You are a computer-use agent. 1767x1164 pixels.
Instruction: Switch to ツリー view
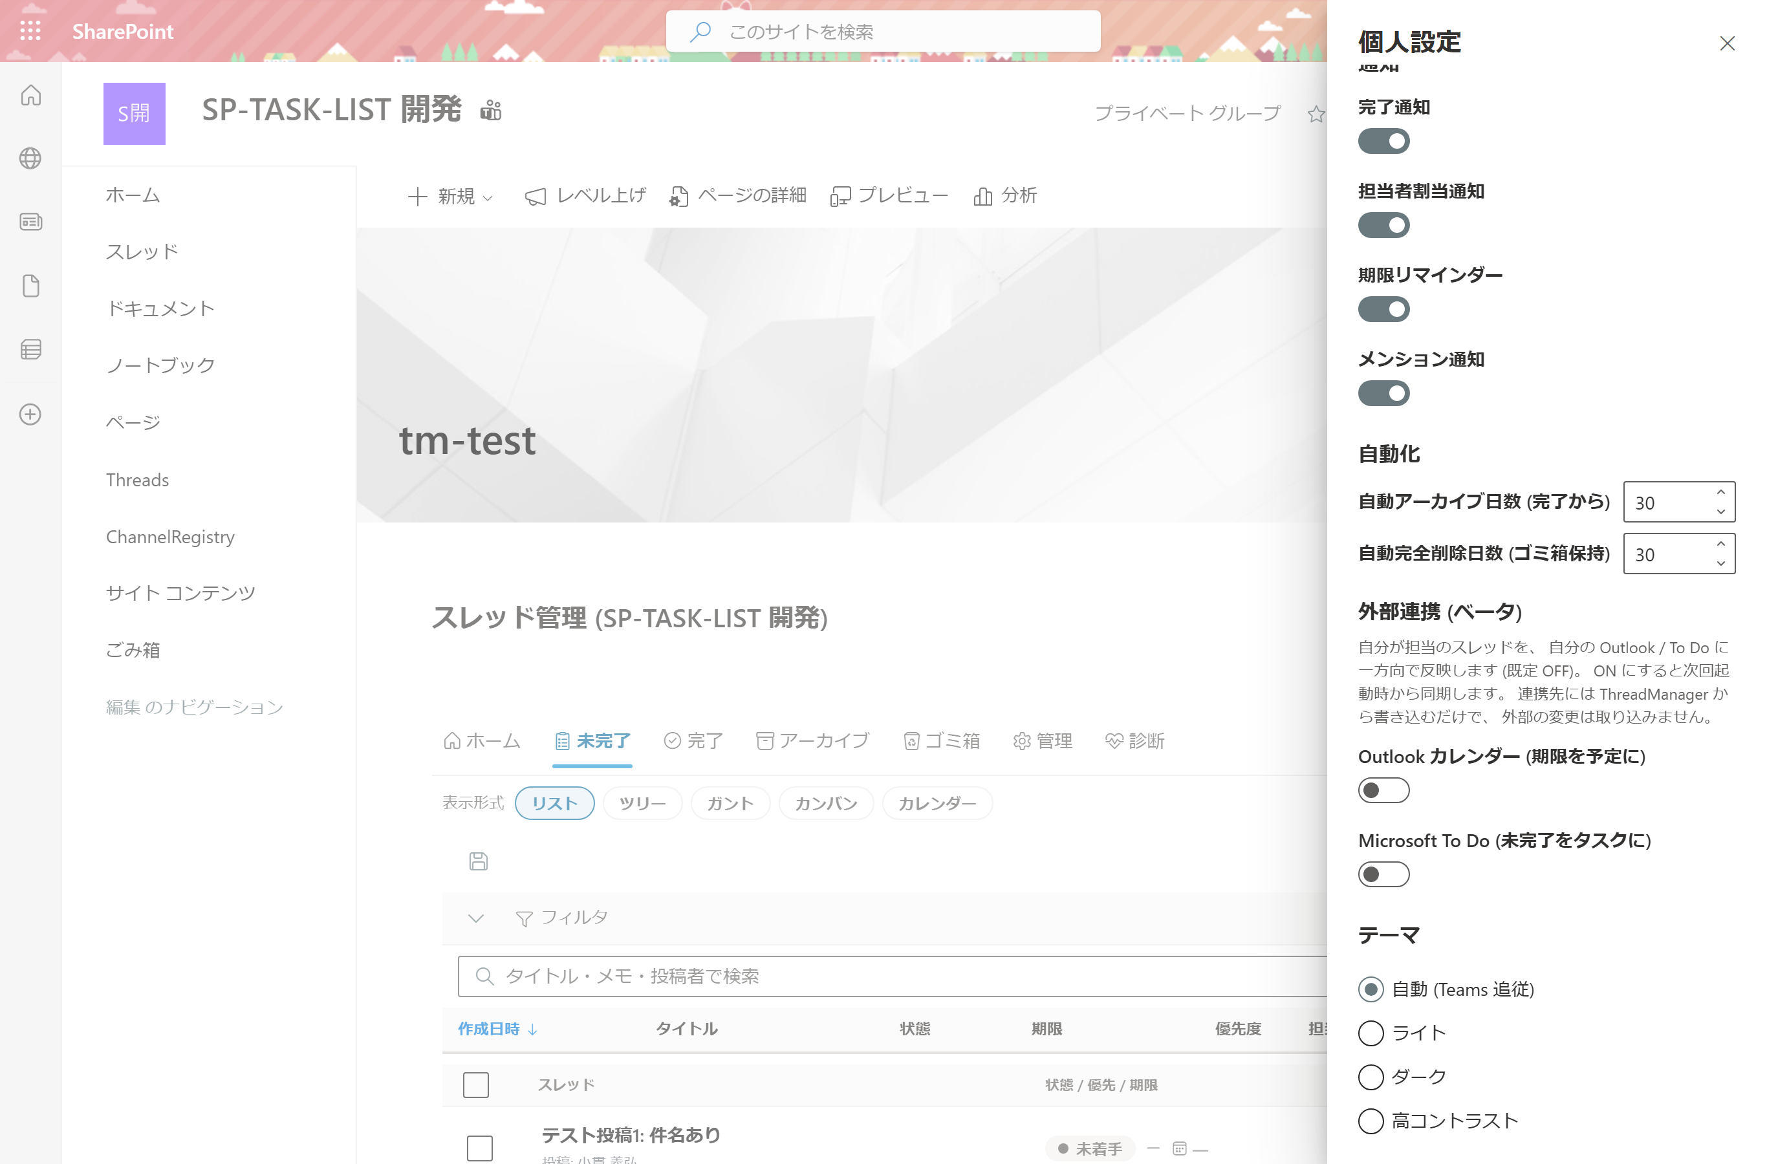tap(642, 803)
